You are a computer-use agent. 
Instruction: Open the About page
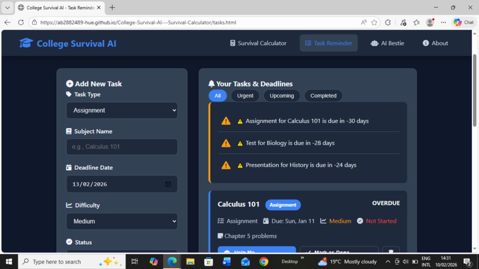click(x=435, y=43)
